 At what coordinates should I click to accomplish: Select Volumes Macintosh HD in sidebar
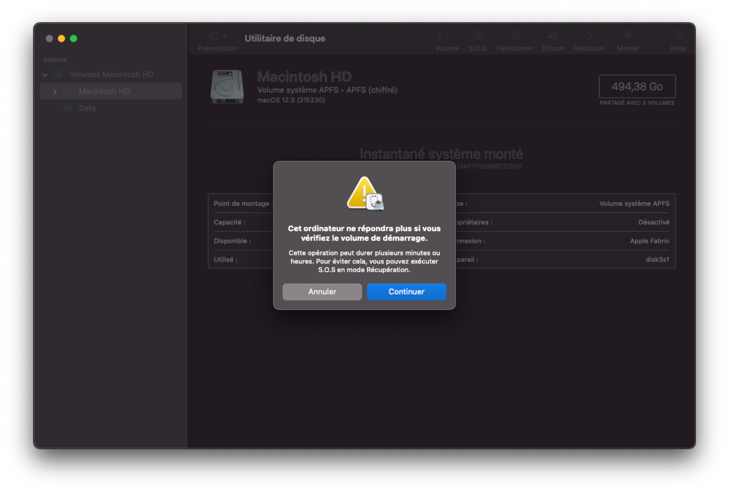[111, 75]
